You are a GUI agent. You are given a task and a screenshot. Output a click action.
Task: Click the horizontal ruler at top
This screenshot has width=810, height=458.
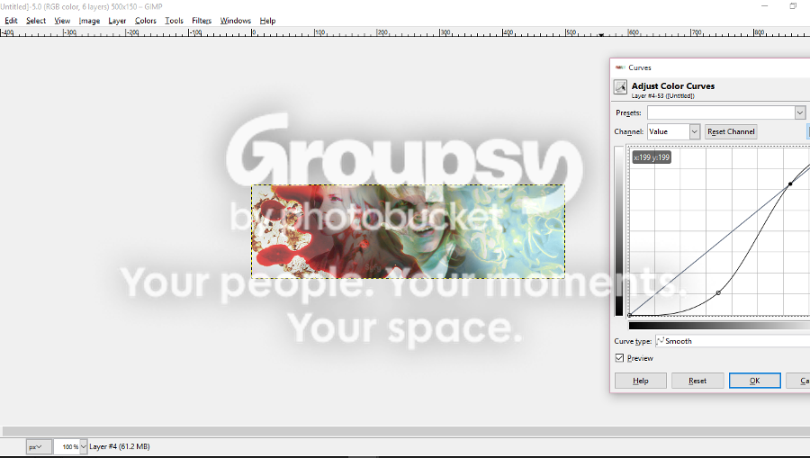tap(405, 32)
